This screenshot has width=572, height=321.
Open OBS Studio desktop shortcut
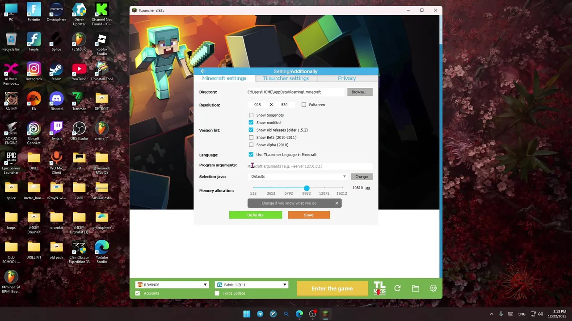(79, 132)
